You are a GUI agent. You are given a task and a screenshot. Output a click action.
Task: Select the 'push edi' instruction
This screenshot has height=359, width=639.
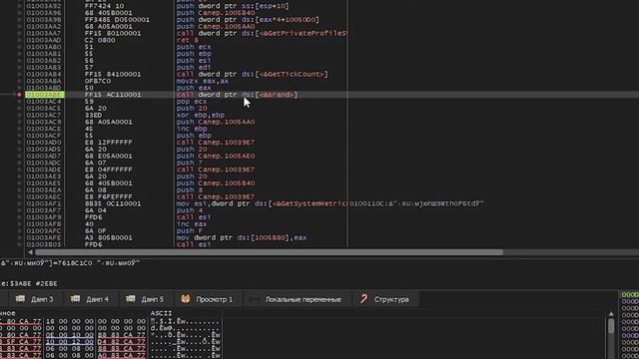(x=194, y=67)
